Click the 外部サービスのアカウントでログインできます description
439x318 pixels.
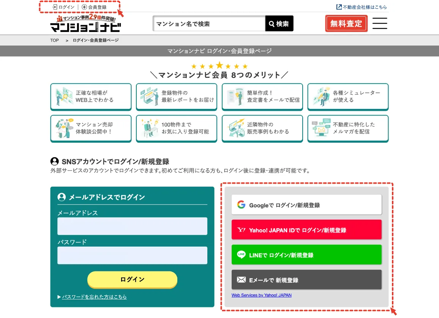pyautogui.click(x=180, y=171)
